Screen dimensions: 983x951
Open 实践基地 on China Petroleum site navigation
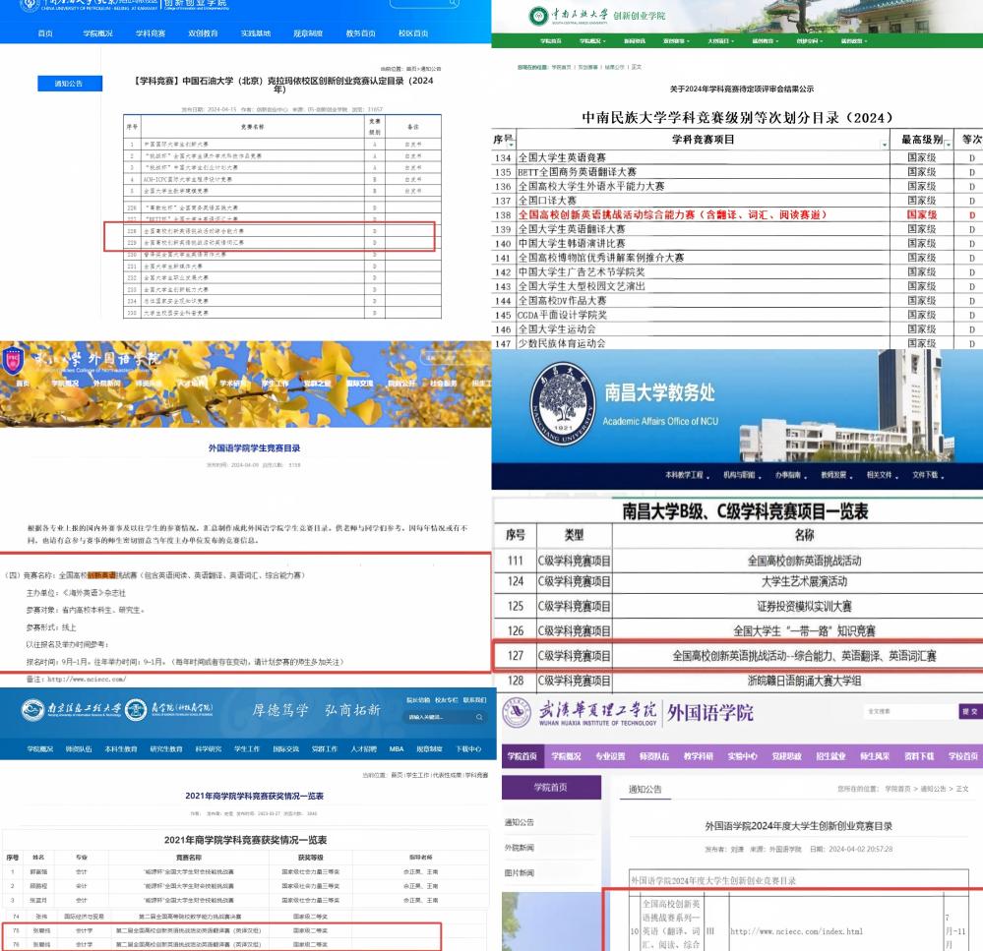pyautogui.click(x=256, y=33)
